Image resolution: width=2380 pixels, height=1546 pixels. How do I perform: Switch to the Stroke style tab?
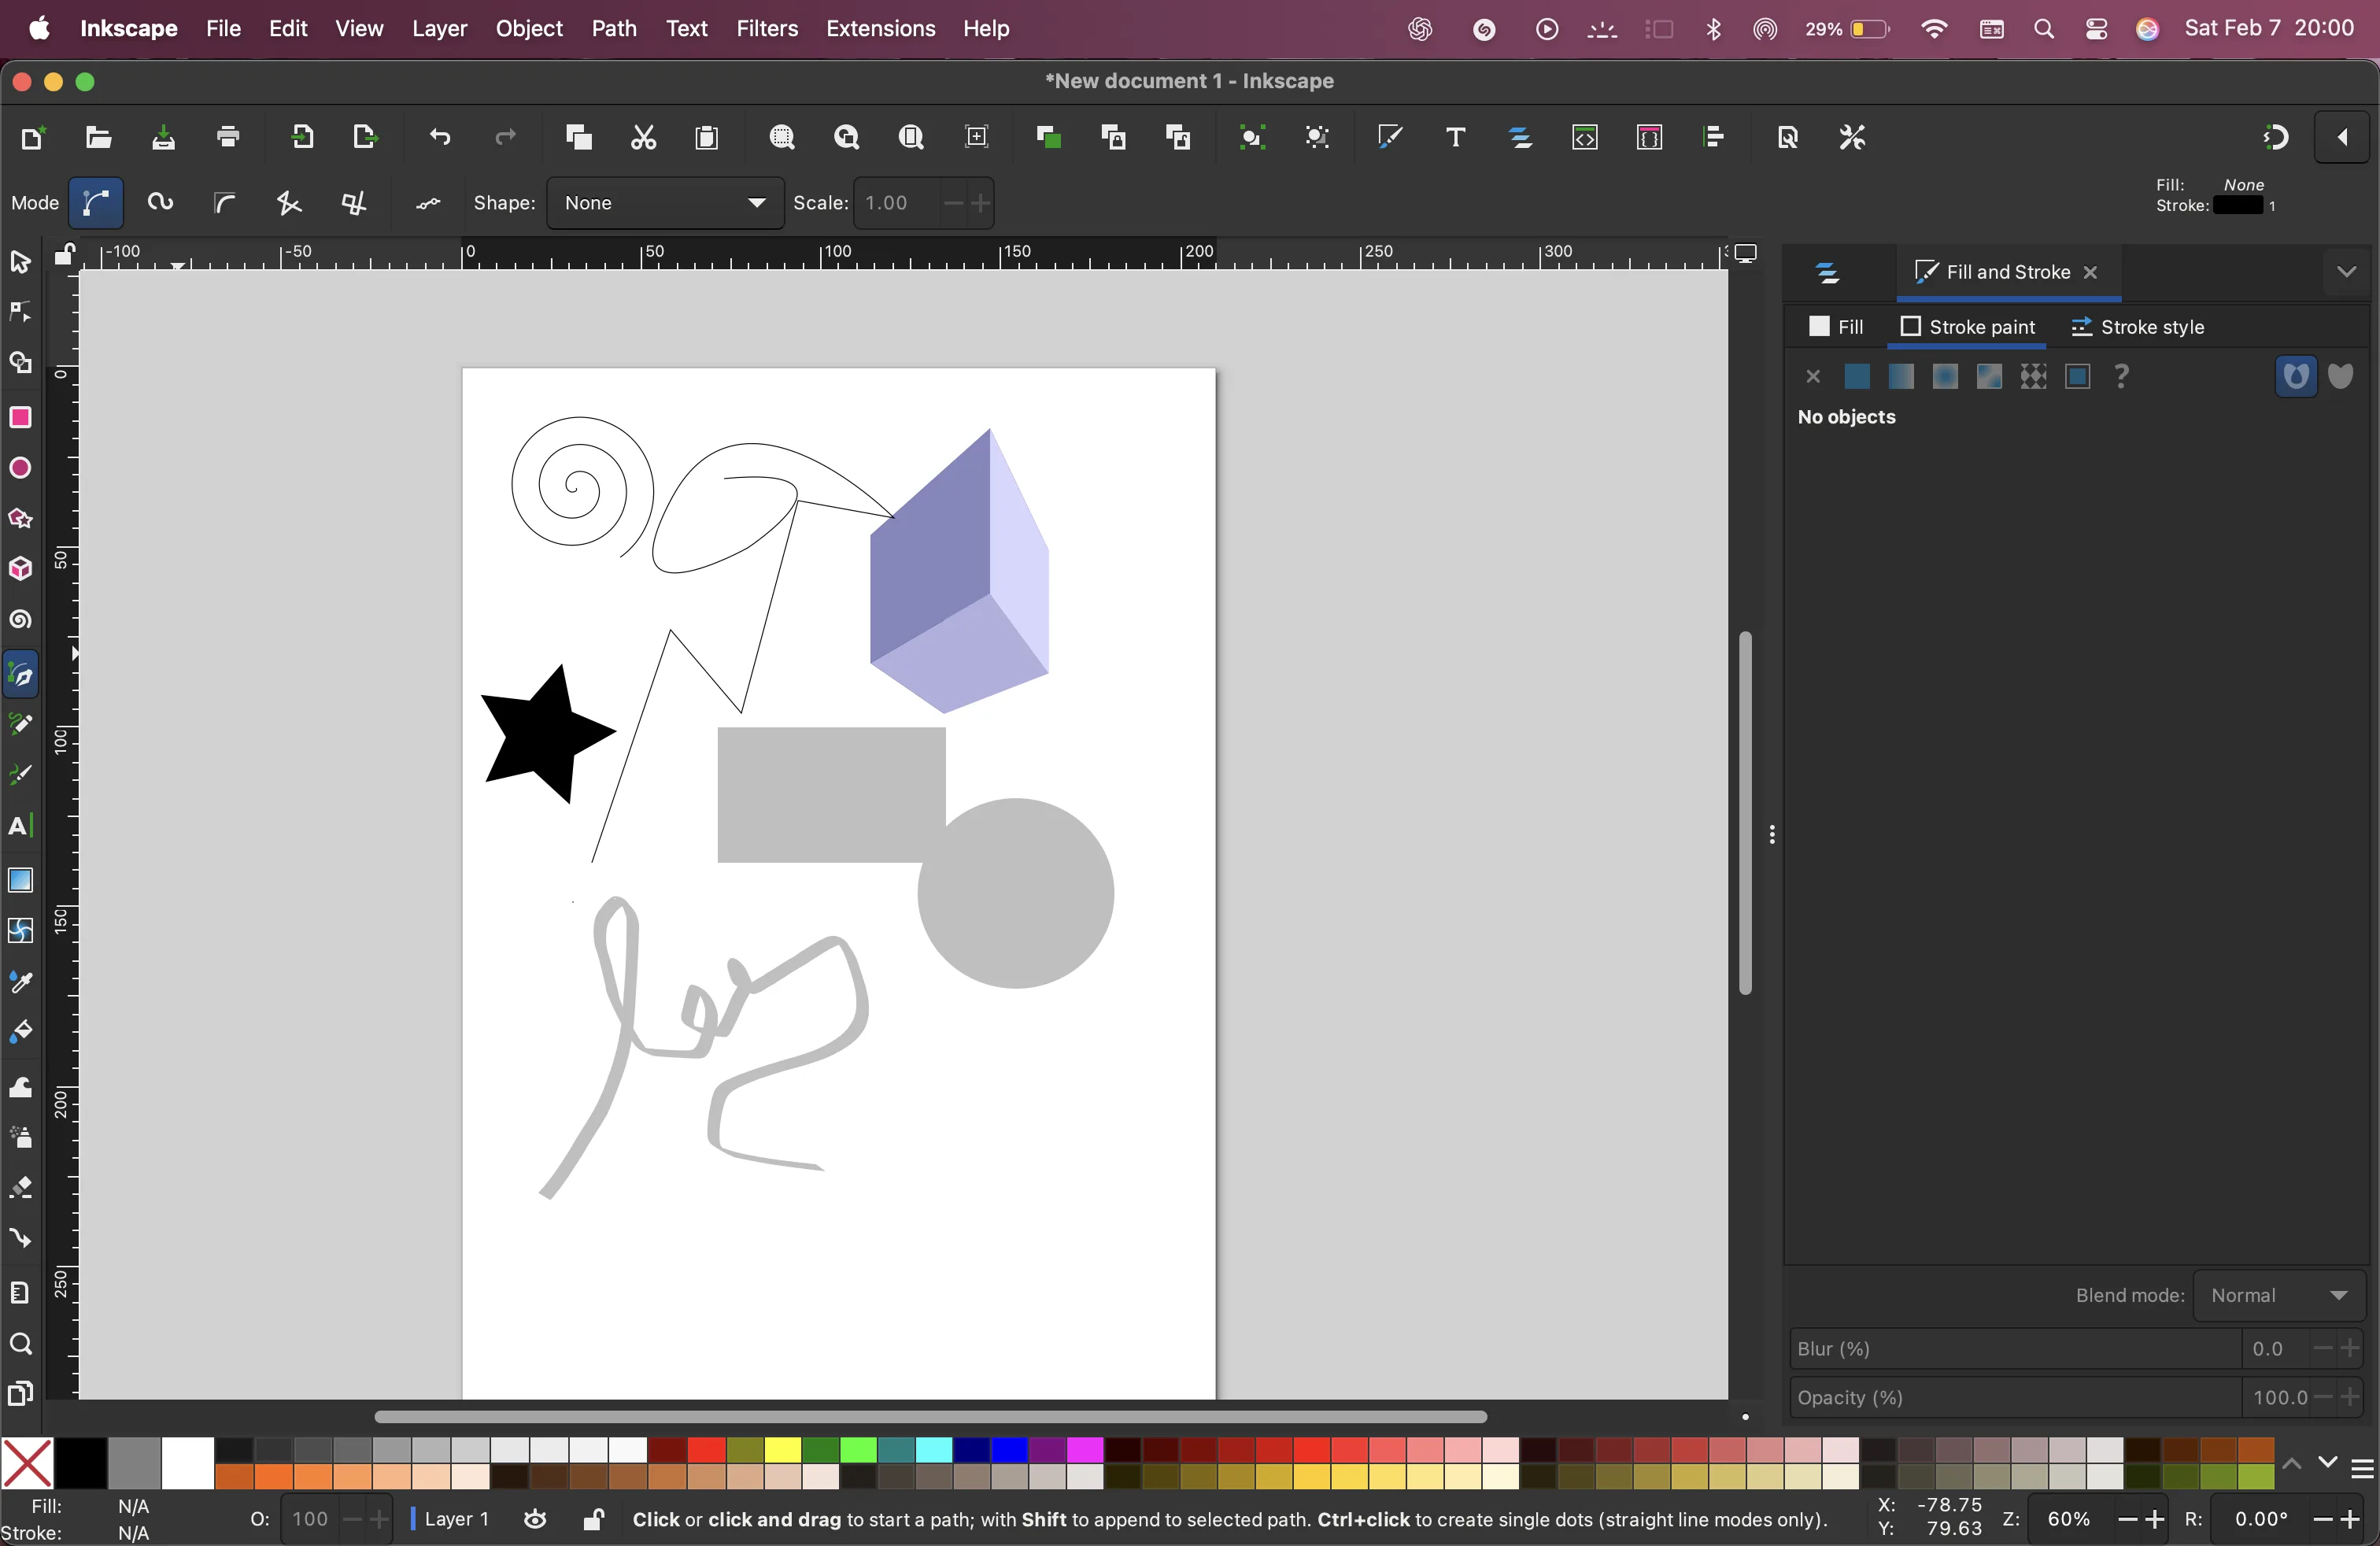(2138, 327)
